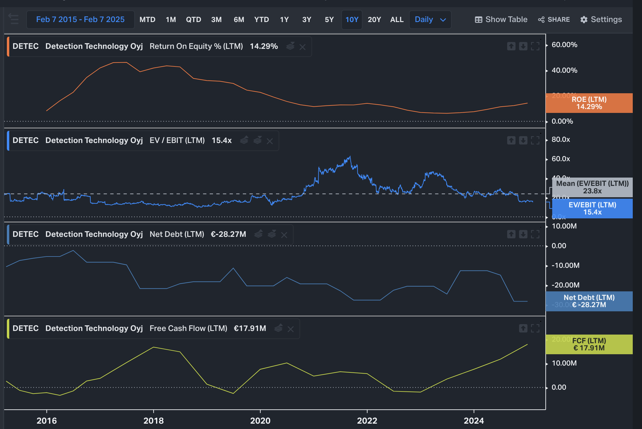Merge Net Debt pane with pane above
642x429 pixels.
tap(259, 234)
